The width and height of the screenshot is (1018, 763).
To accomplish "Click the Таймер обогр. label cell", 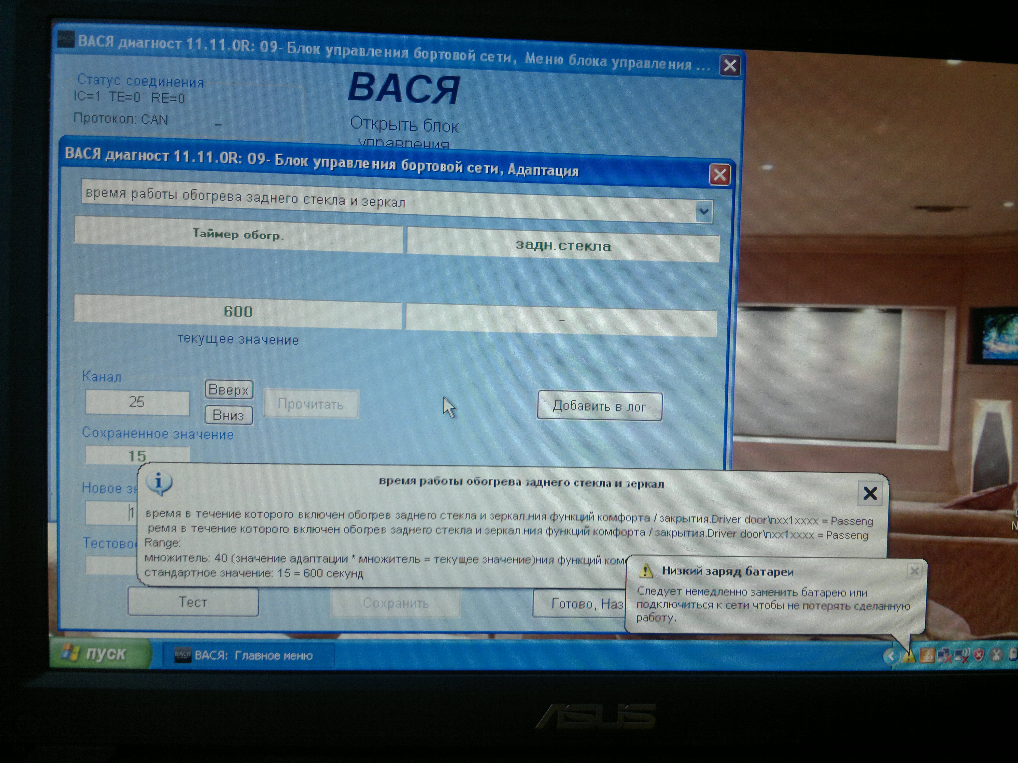I will 238,234.
